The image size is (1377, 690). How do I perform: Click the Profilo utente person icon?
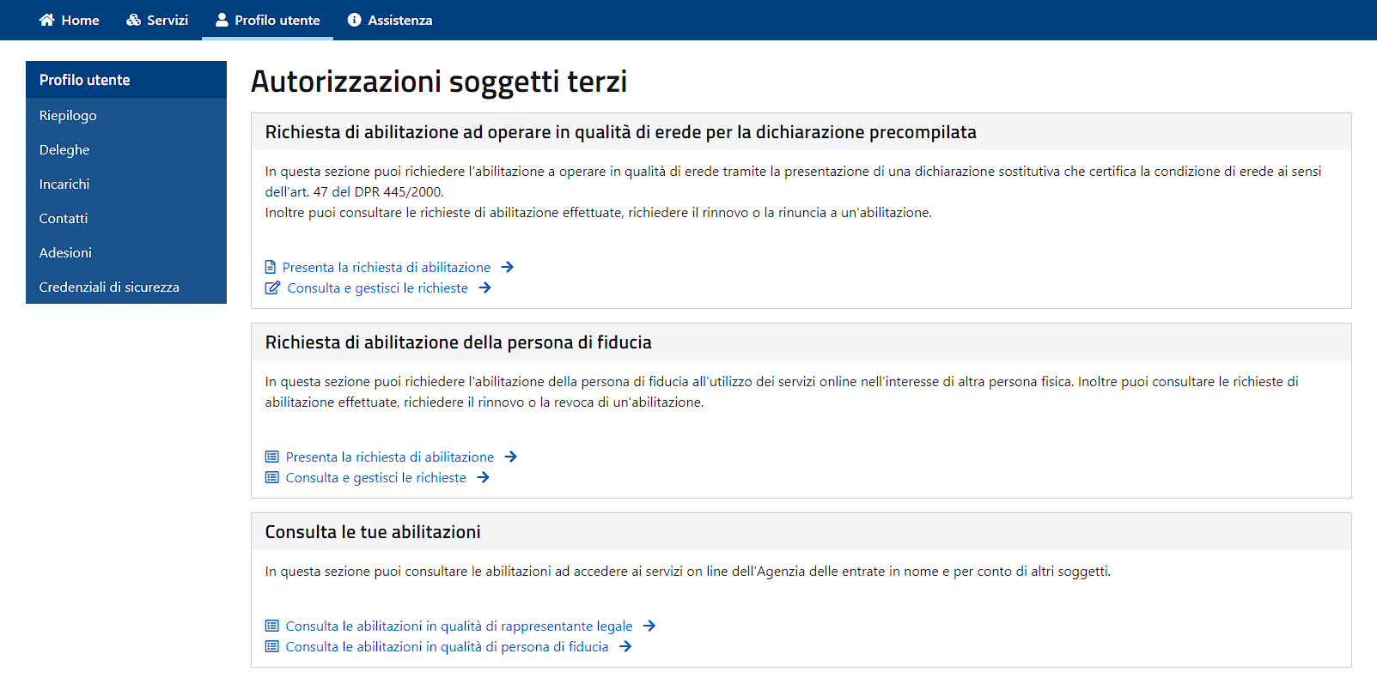222,20
